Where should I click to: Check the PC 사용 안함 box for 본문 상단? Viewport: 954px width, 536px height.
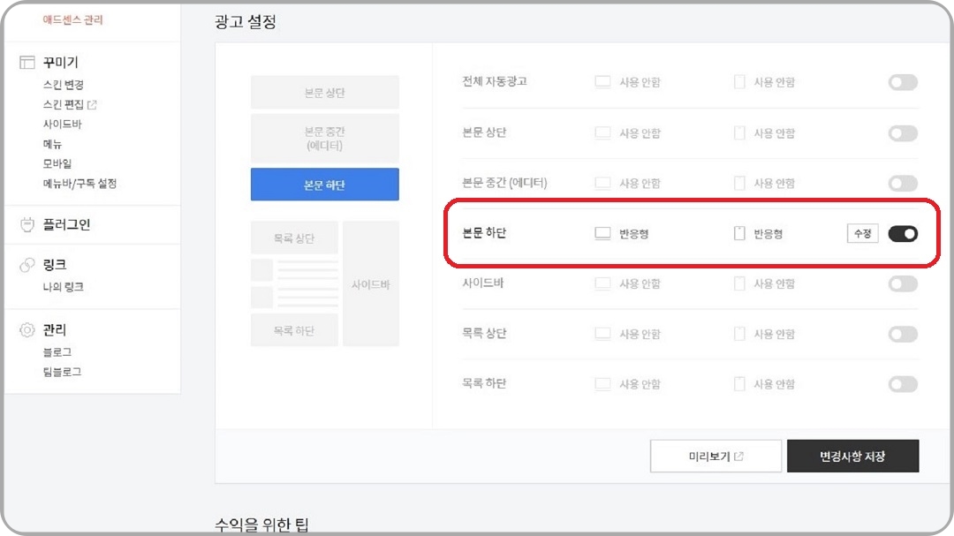602,132
